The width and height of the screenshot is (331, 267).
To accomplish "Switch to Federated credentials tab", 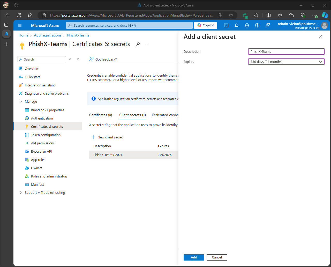I will [x=165, y=115].
